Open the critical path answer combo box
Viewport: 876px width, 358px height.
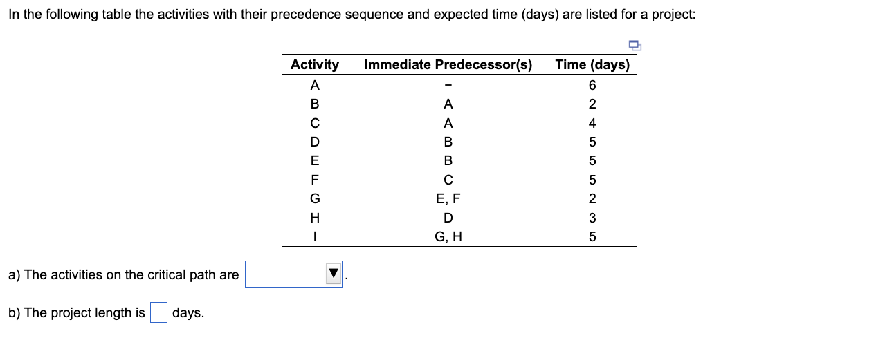coord(293,274)
